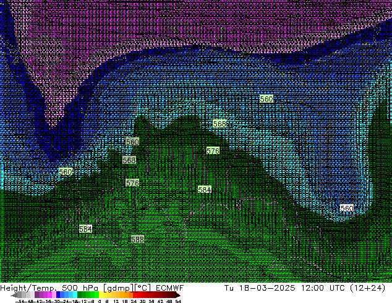
Task: Click the 588 contour label
Action: click(137, 239)
